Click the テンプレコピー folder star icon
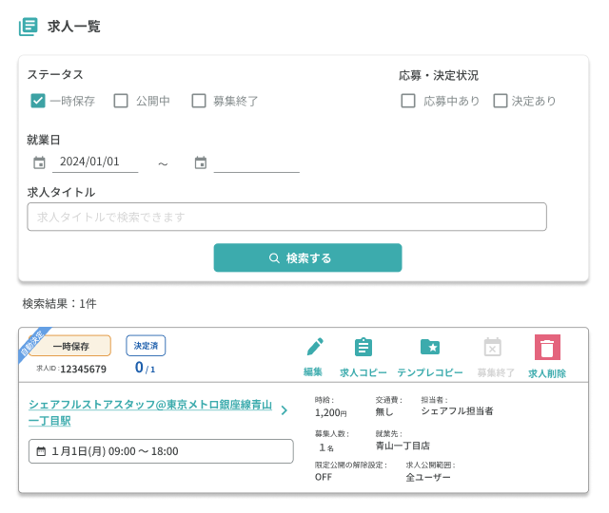The image size is (609, 513). (430, 348)
